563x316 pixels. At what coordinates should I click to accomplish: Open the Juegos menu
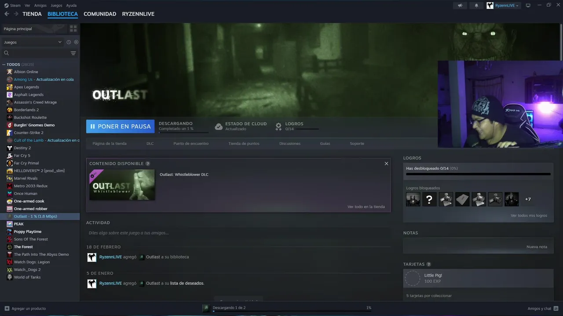[x=56, y=5]
